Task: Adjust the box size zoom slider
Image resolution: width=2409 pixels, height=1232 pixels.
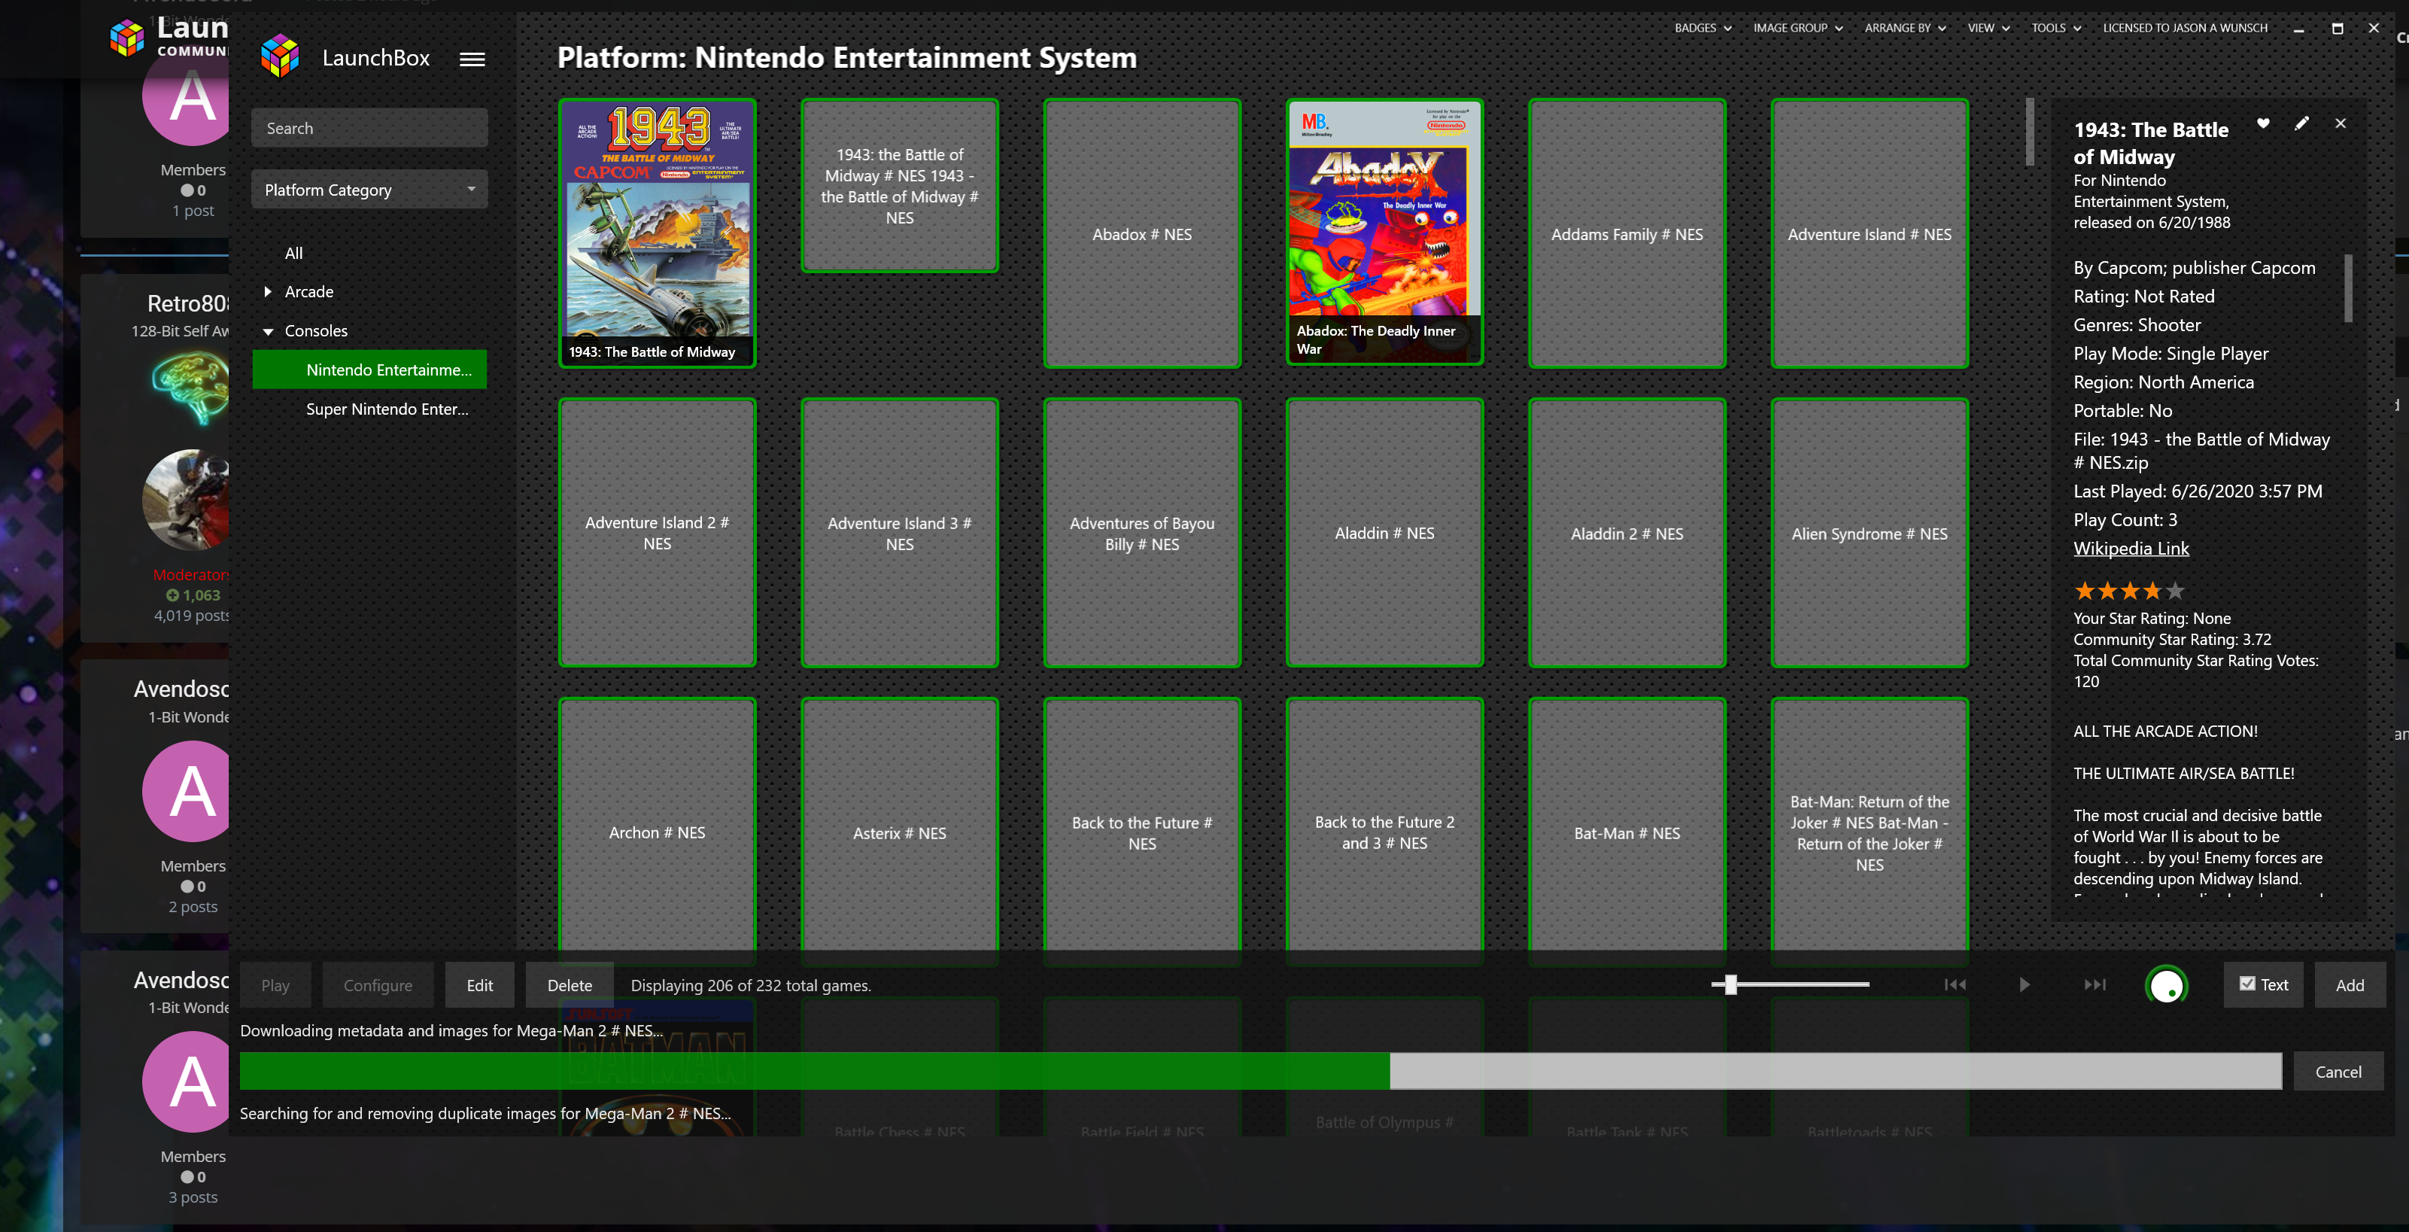Action: click(x=1730, y=984)
